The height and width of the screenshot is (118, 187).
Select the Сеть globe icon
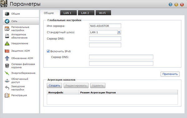pyautogui.click(x=7, y=21)
